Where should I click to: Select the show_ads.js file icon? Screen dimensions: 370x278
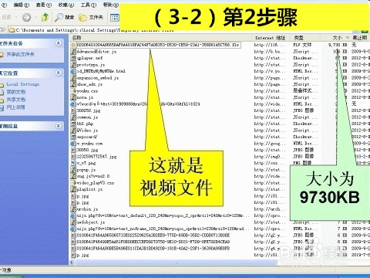tap(73, 84)
